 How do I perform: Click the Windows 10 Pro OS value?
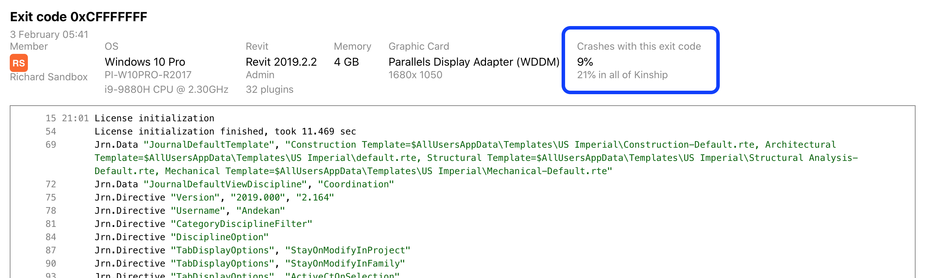(x=145, y=62)
